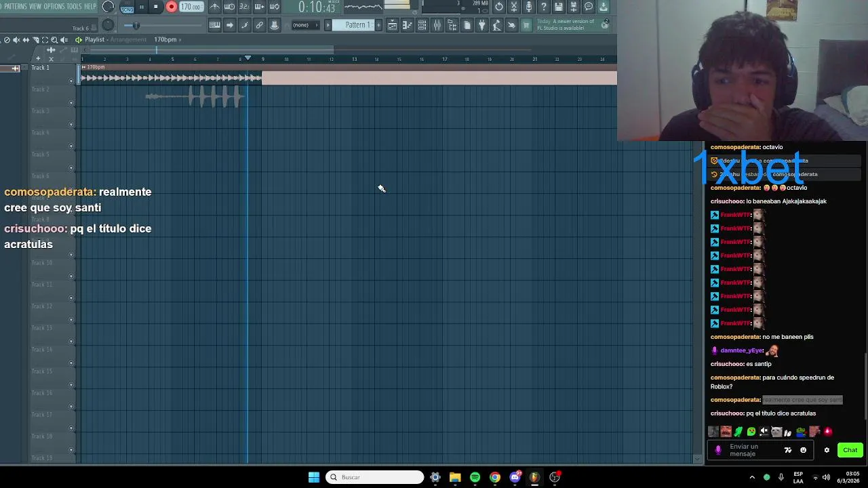Click the export/download arrow icon
This screenshot has height=488, width=868.
pos(604,7)
